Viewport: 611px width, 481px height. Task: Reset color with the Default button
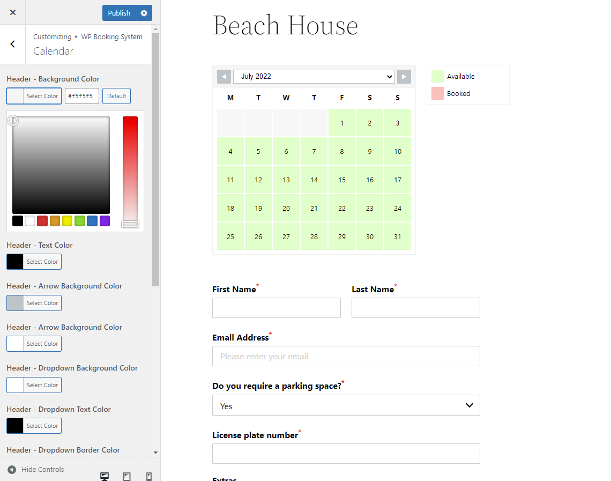pyautogui.click(x=116, y=96)
